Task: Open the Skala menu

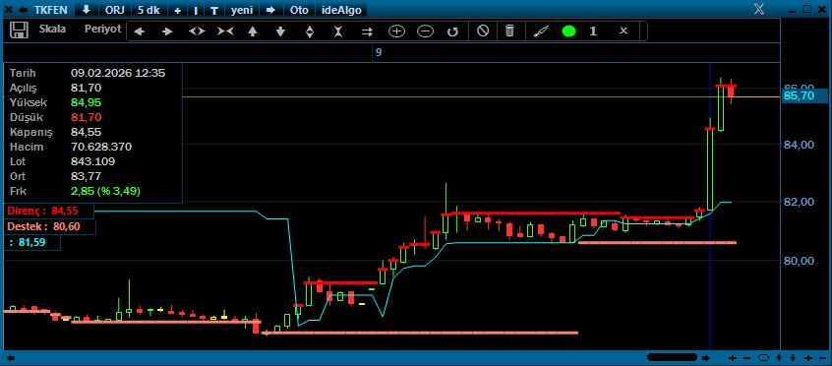Action: point(52,29)
